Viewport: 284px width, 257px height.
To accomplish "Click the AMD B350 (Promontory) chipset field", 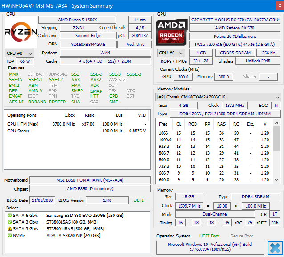I will [90, 189].
